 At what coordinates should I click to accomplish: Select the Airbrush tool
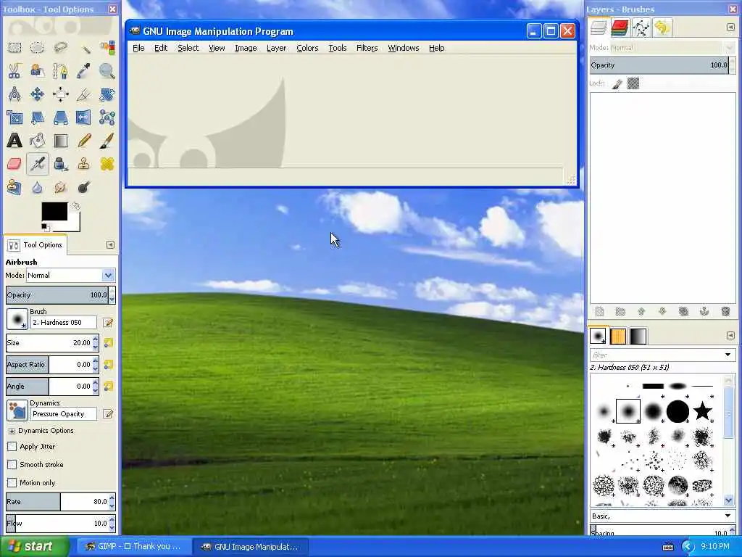coord(38,164)
